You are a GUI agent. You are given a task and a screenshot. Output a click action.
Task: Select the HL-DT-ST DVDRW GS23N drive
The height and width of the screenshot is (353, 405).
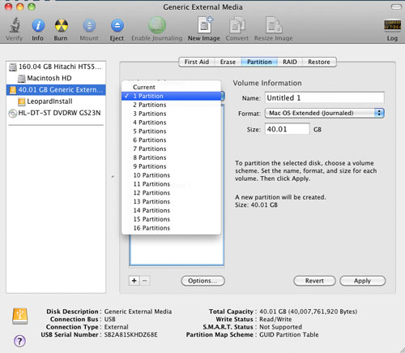tap(55, 113)
